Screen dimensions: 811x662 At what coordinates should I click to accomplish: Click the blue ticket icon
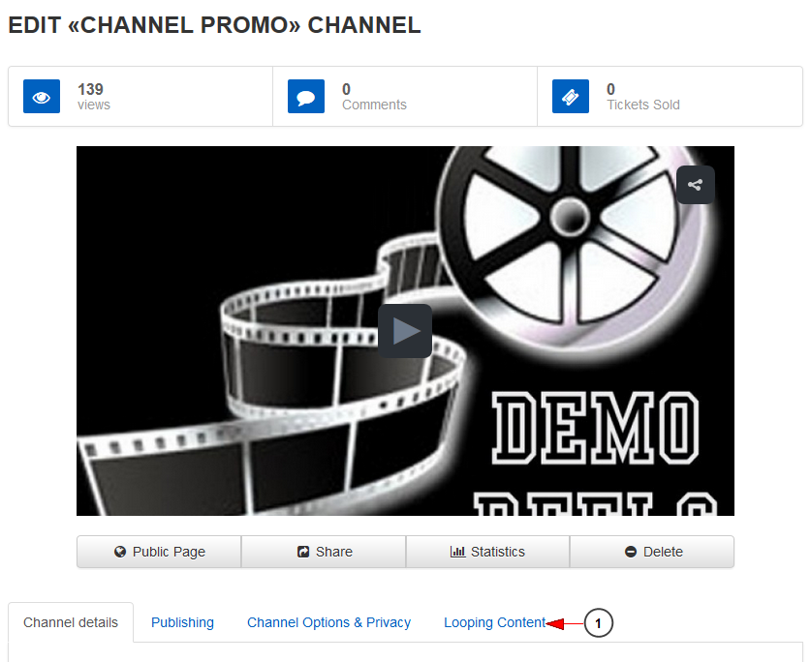(x=570, y=97)
